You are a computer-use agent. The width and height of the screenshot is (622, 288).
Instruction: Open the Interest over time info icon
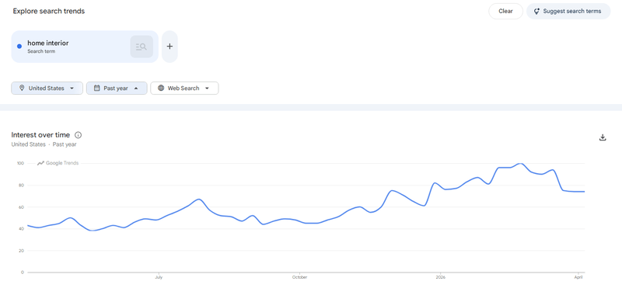[x=79, y=135]
